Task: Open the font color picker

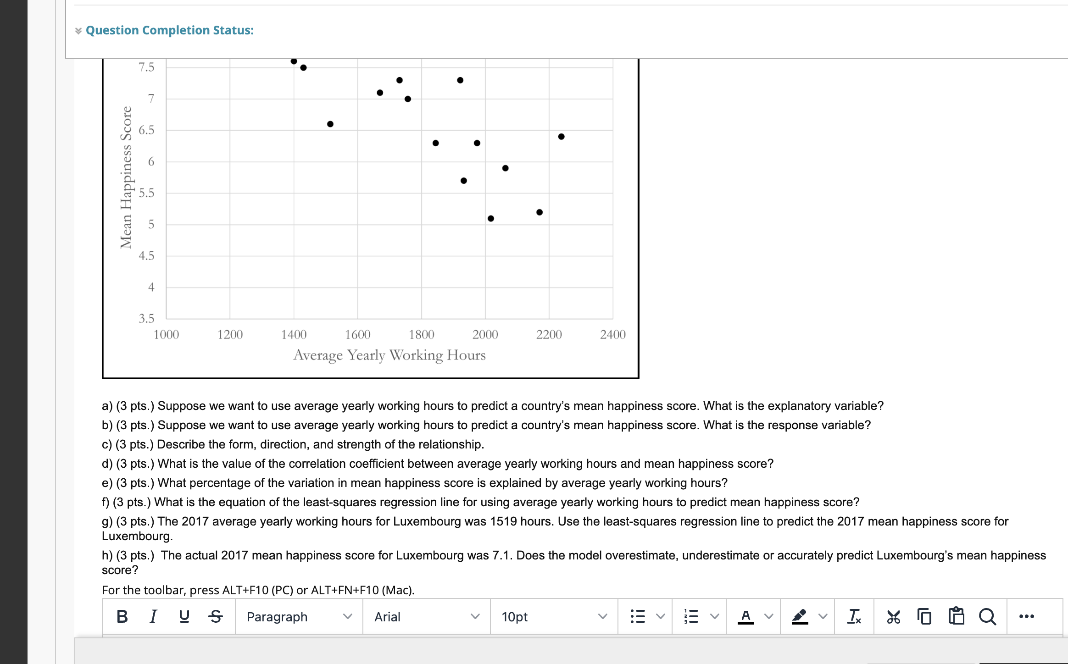Action: coord(746,617)
